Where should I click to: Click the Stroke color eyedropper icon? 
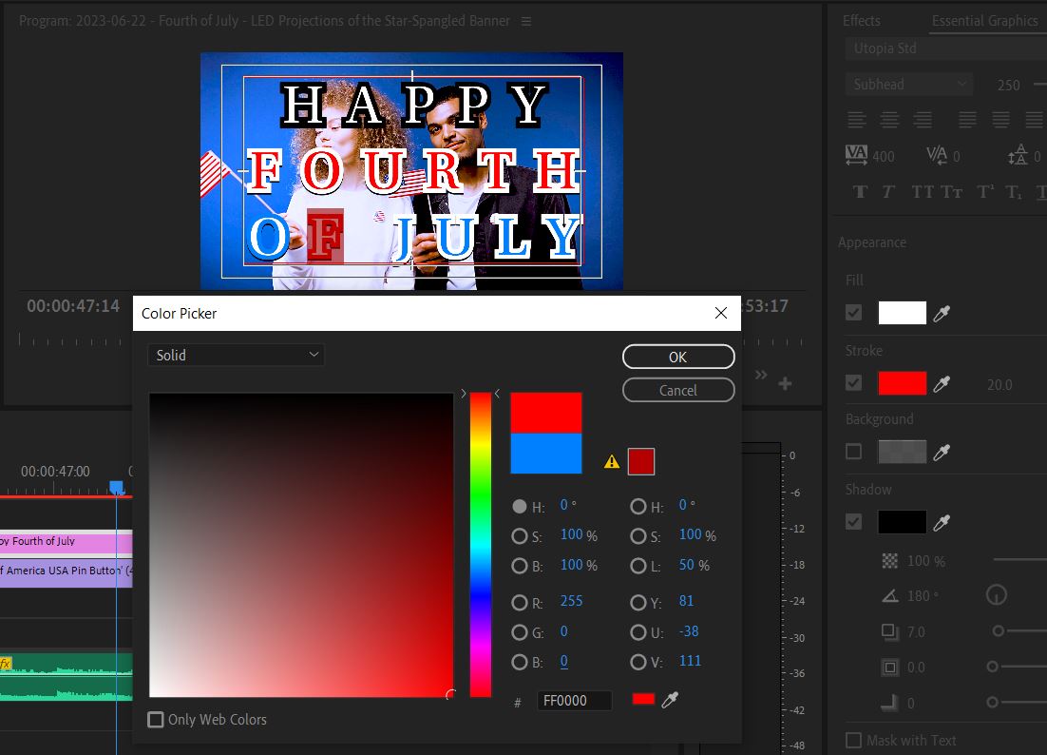point(942,383)
